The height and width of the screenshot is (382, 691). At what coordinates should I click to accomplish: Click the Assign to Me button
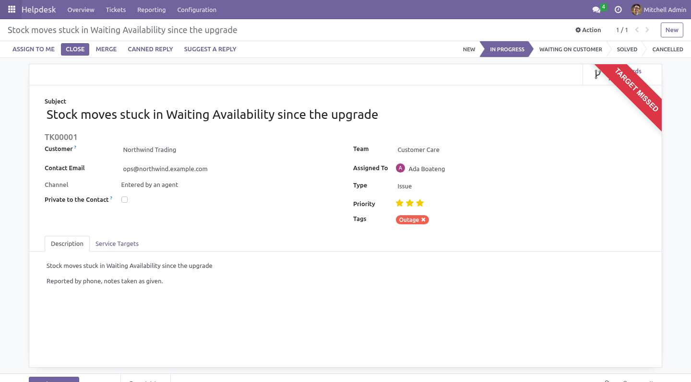pyautogui.click(x=34, y=49)
